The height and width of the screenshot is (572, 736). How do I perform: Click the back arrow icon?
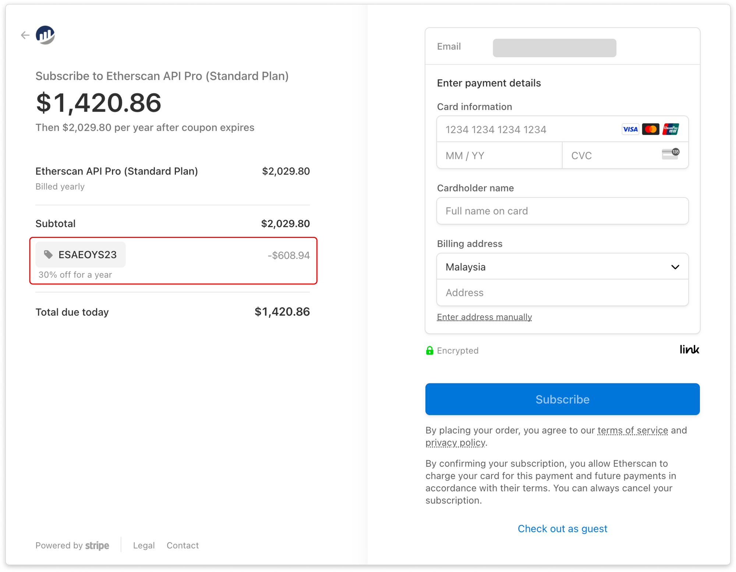25,35
